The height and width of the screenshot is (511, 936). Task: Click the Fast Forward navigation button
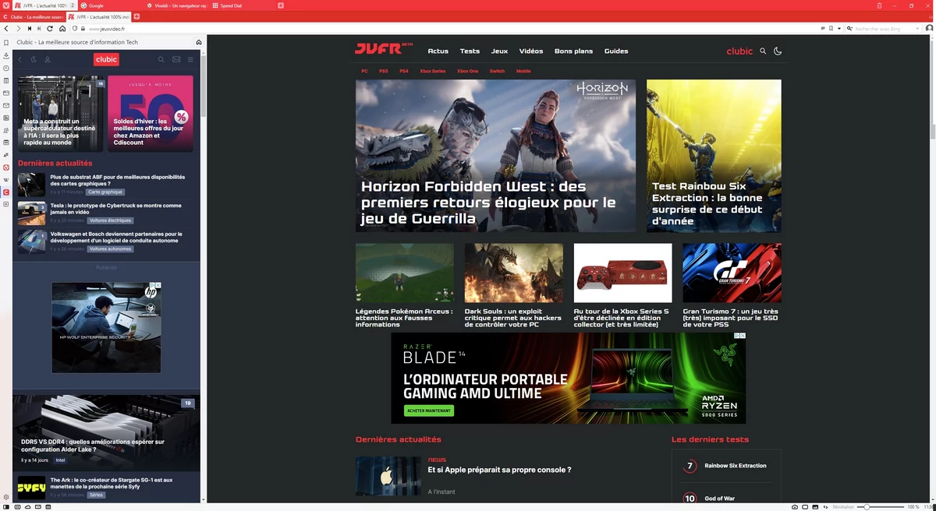(40, 29)
